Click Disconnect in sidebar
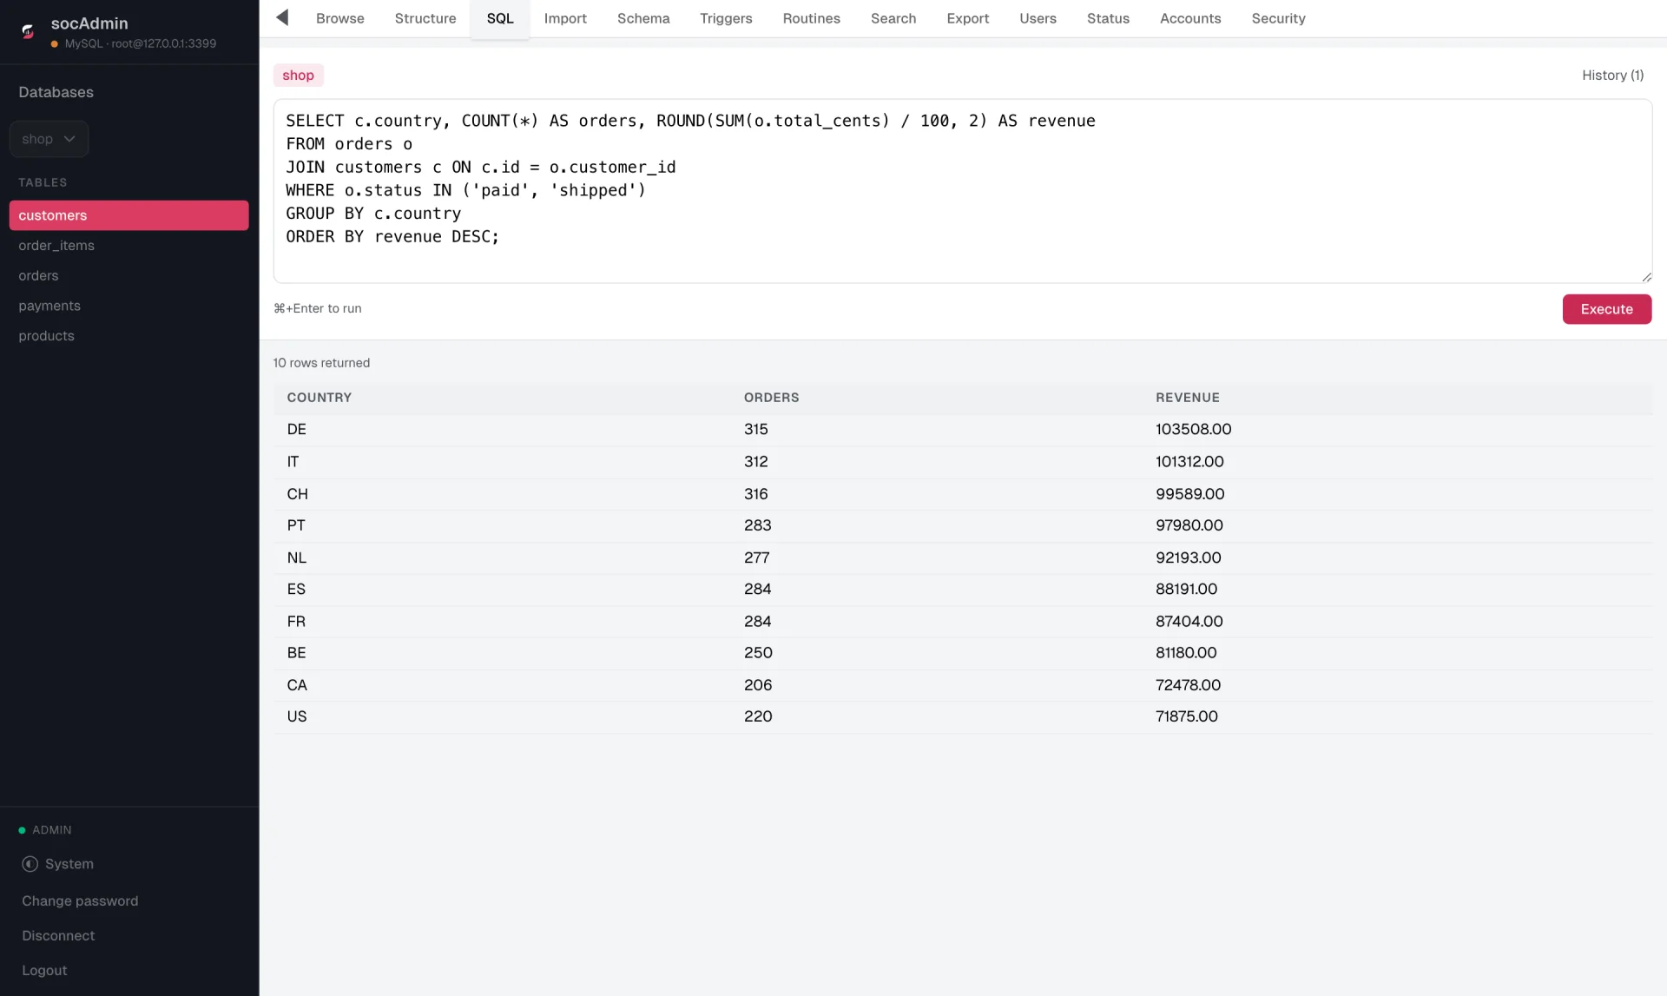 58,936
